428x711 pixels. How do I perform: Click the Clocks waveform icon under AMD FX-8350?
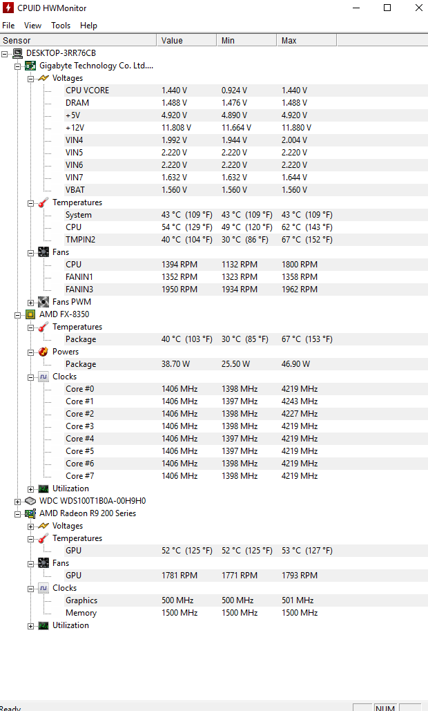pos(43,377)
